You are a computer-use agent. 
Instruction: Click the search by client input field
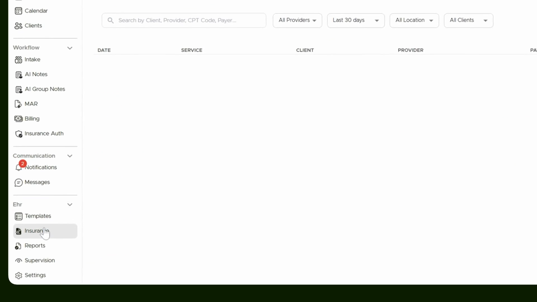click(184, 20)
